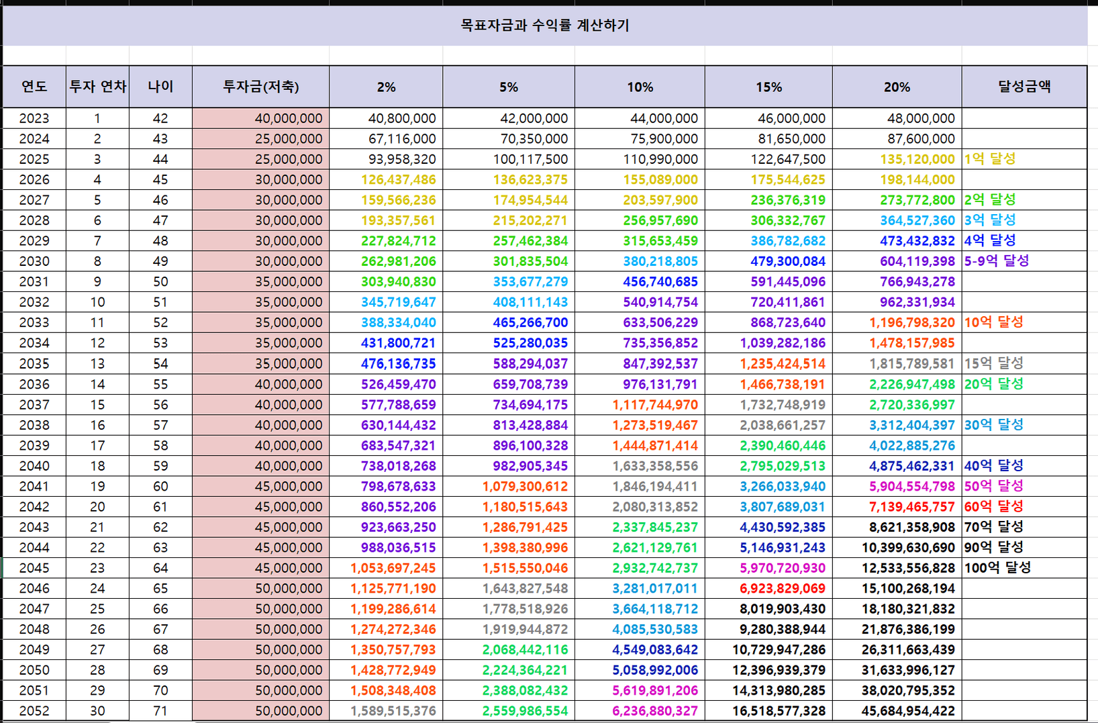Select the year cell 2052
The image size is (1098, 723).
click(x=34, y=710)
